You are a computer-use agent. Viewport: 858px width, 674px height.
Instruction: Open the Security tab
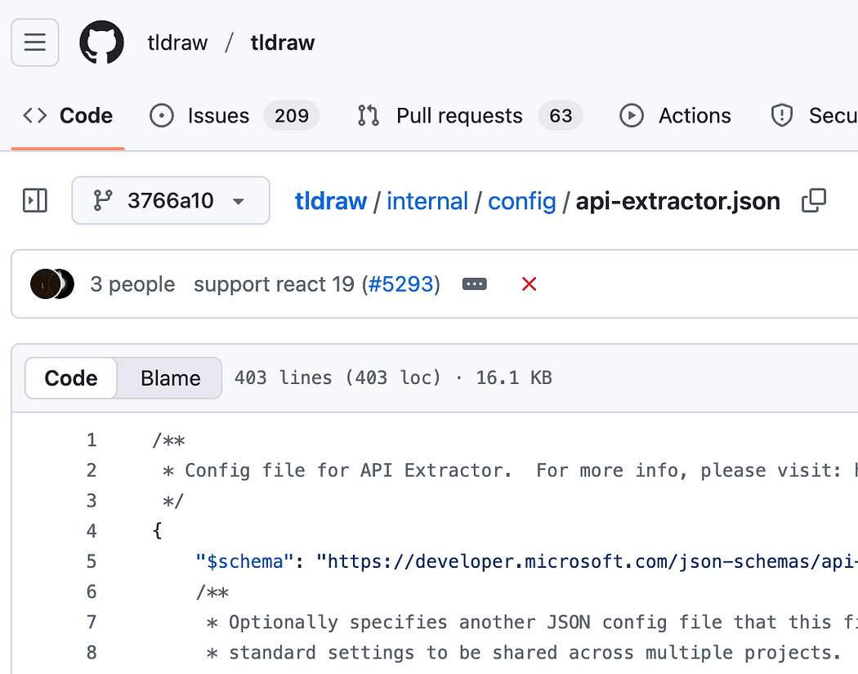[x=814, y=116]
